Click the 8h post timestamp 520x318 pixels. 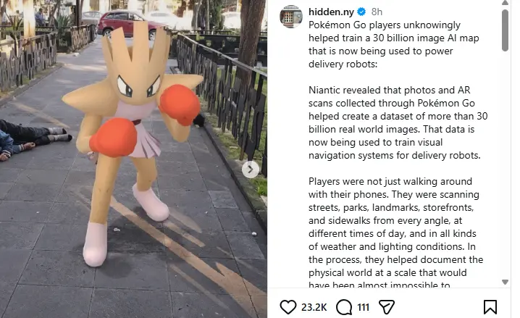pyautogui.click(x=377, y=12)
